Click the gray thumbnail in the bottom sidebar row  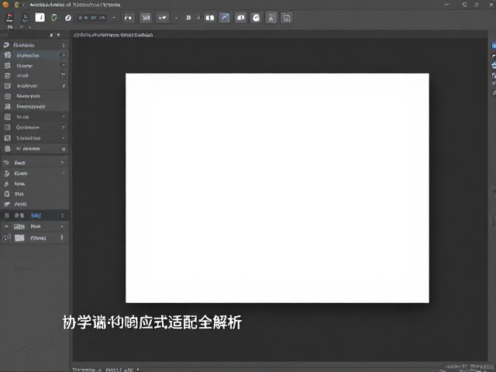pyautogui.click(x=19, y=238)
